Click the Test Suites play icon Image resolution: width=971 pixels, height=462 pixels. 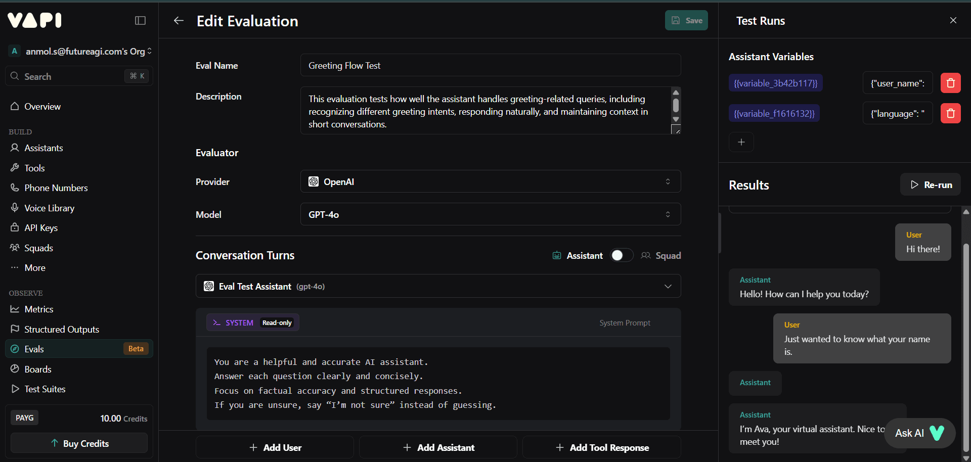pyautogui.click(x=15, y=389)
